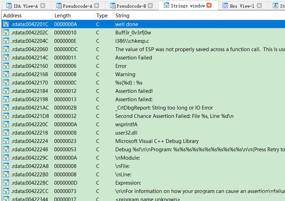Select the '\nFile:' string entry
Viewport: 285px width, 201px height.
122,166
